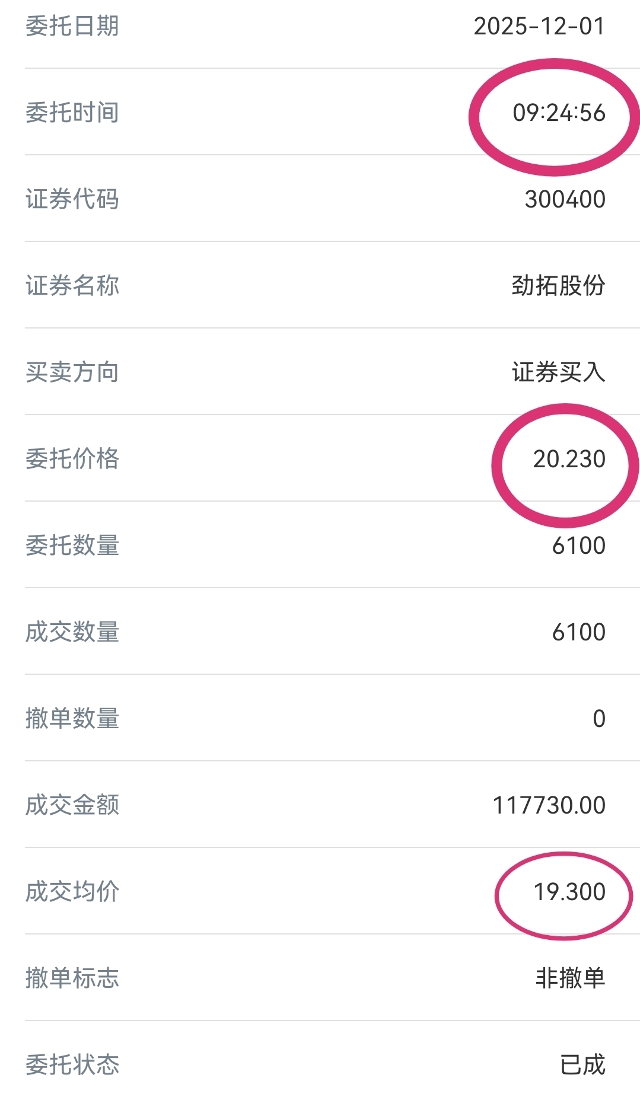Click the 买卖方向 label
Viewport: 640px width, 1097px height.
coord(72,372)
